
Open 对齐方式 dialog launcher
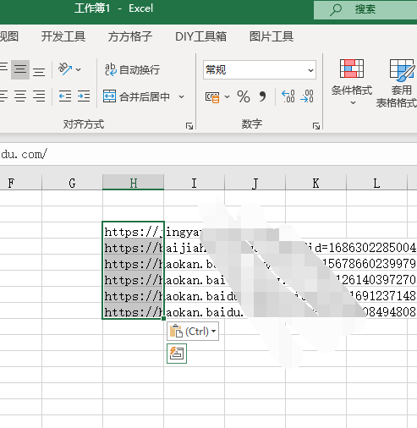click(189, 126)
